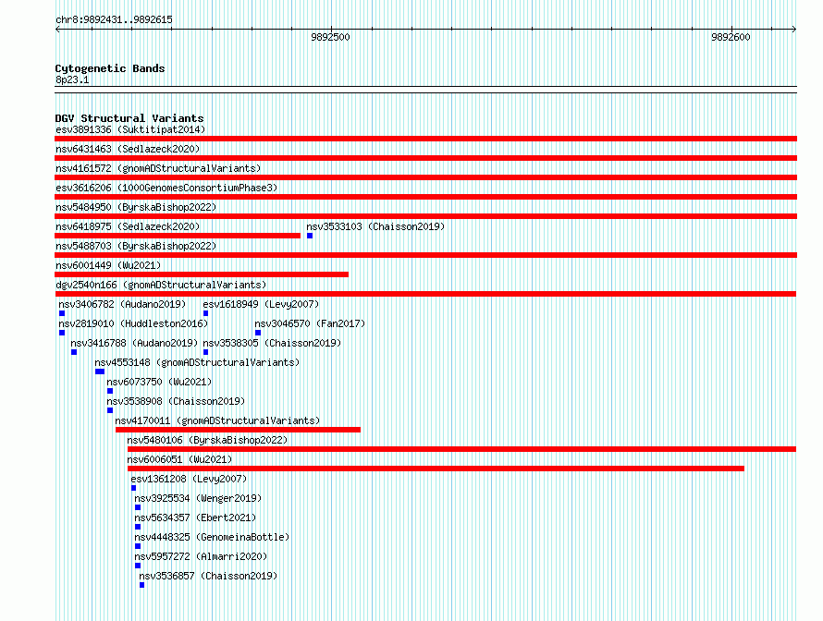The width and height of the screenshot is (823, 621).
Task: Open nsv3406782 (Audano2019) label
Action: point(122,304)
